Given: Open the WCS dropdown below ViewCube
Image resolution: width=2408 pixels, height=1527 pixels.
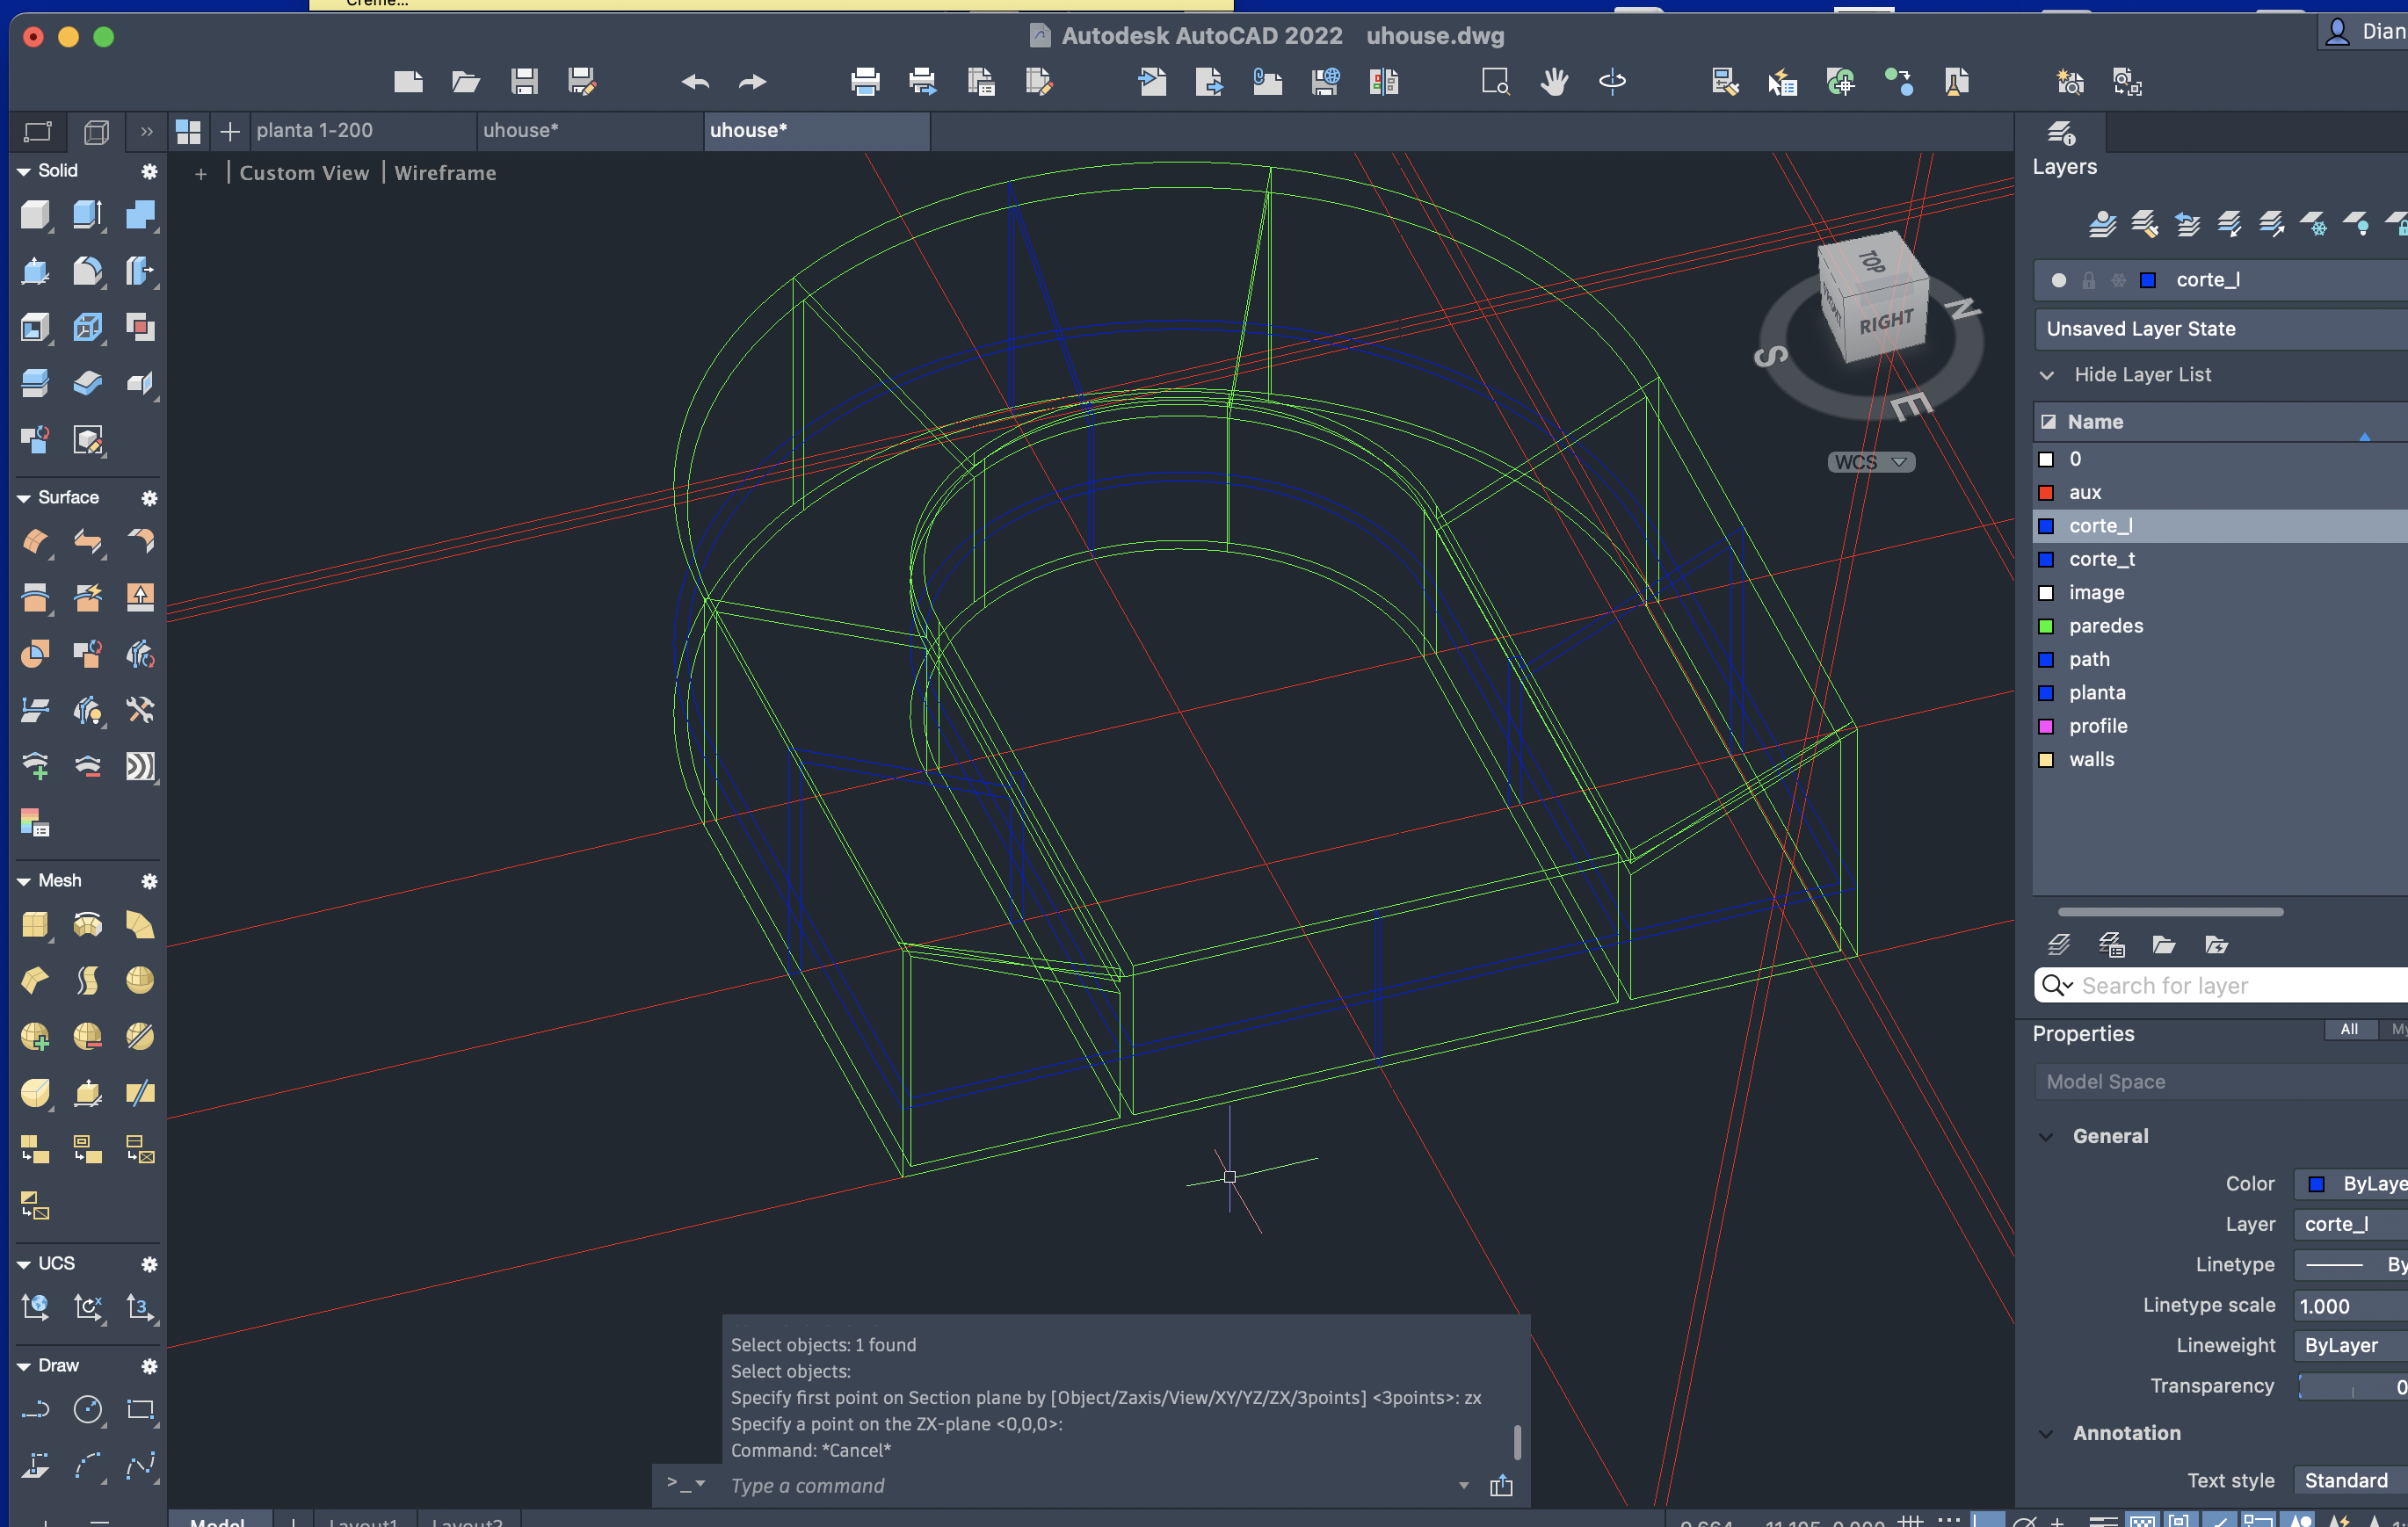Looking at the screenshot, I should tap(1870, 462).
